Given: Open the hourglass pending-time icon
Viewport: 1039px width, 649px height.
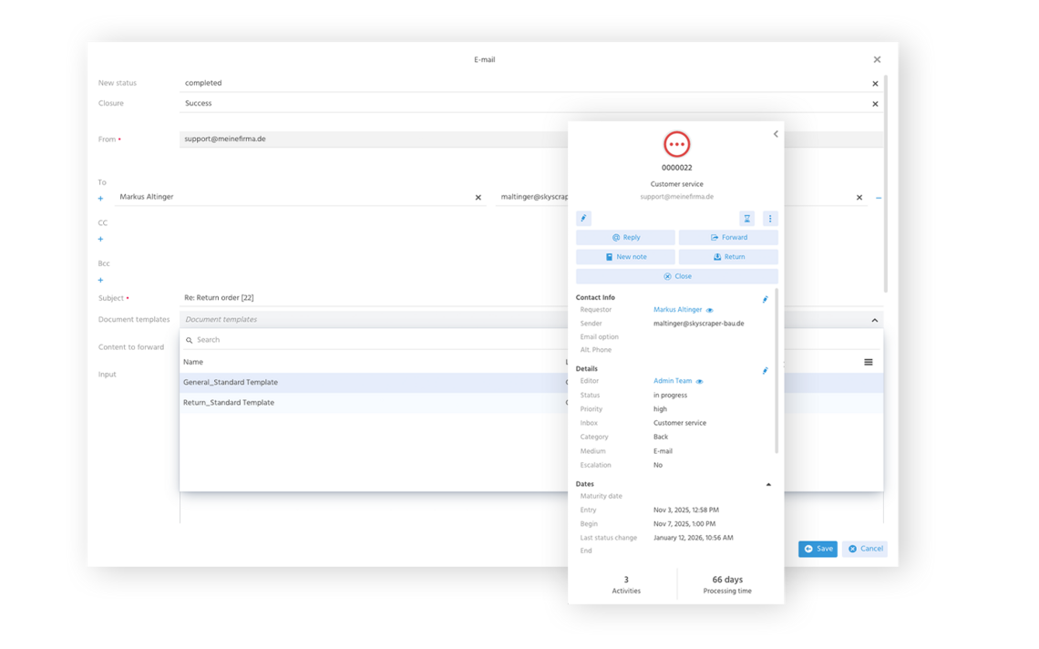Looking at the screenshot, I should click(x=746, y=218).
